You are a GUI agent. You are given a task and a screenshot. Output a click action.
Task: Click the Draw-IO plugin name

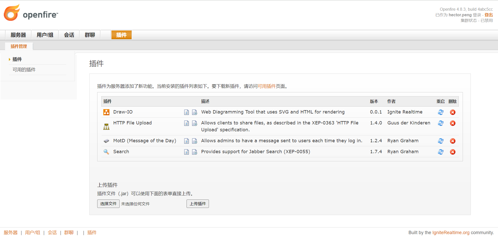tap(123, 112)
